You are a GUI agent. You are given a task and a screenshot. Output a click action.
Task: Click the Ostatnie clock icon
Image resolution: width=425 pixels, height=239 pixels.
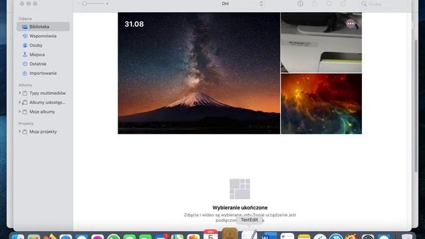click(x=25, y=64)
